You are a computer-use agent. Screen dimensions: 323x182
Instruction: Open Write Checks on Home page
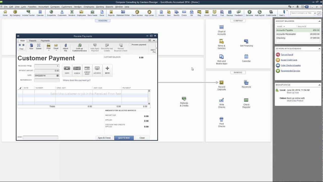(222, 103)
